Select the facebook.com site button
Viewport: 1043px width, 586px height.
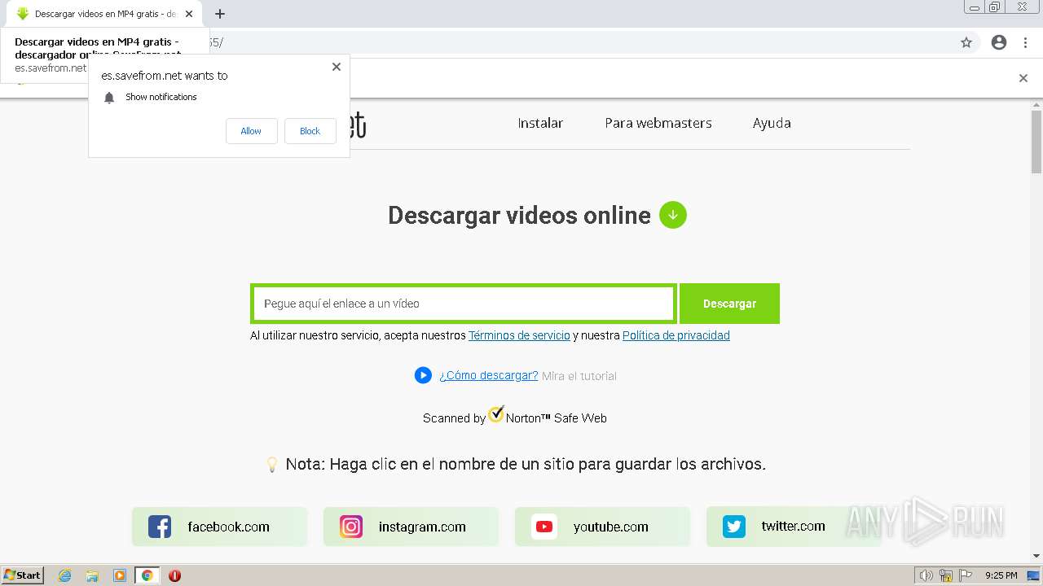(220, 527)
